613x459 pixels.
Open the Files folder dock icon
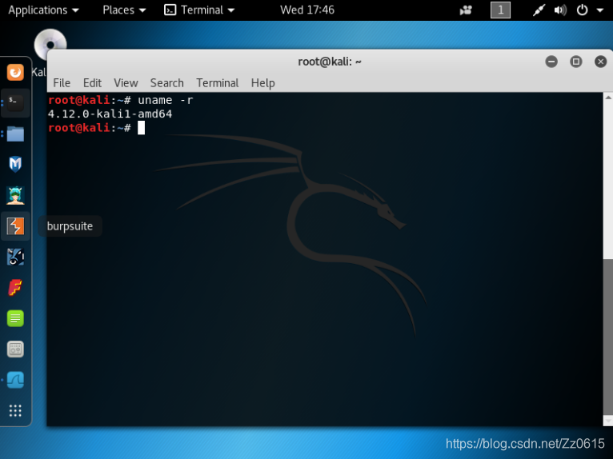coord(15,134)
